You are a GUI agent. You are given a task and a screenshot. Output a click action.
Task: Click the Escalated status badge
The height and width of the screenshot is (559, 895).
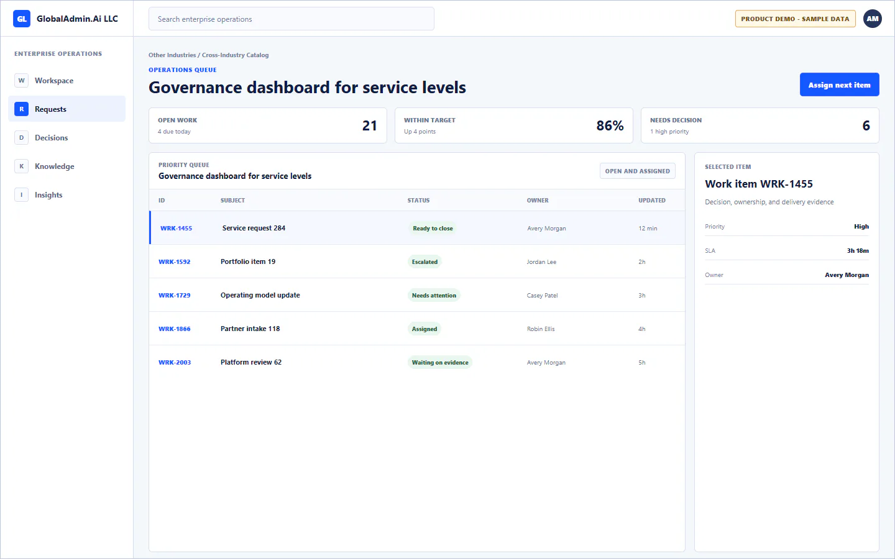coord(425,262)
